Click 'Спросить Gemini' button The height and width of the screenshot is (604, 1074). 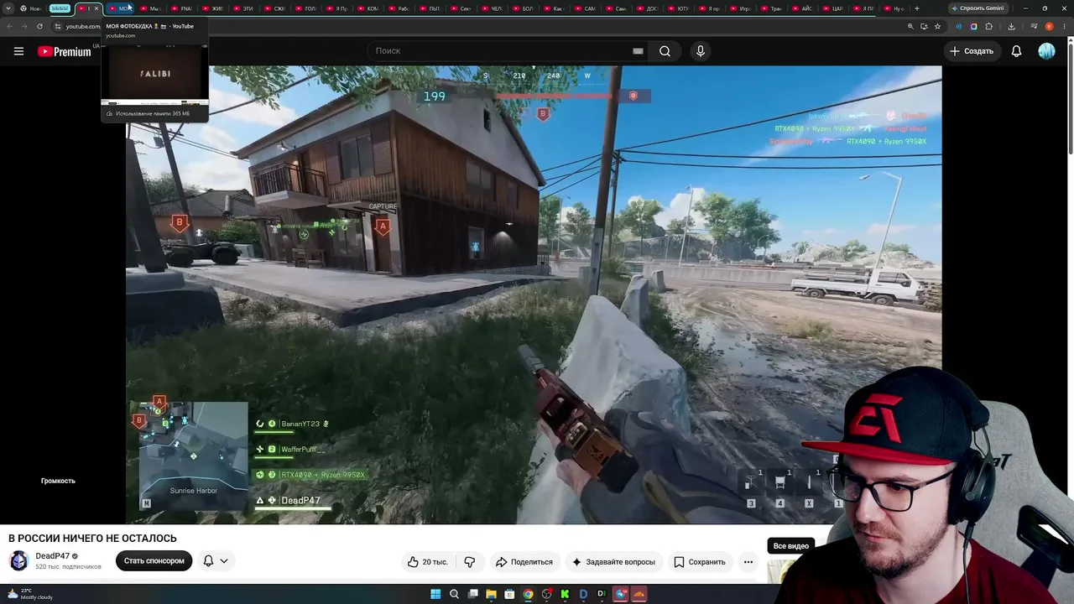978,8
